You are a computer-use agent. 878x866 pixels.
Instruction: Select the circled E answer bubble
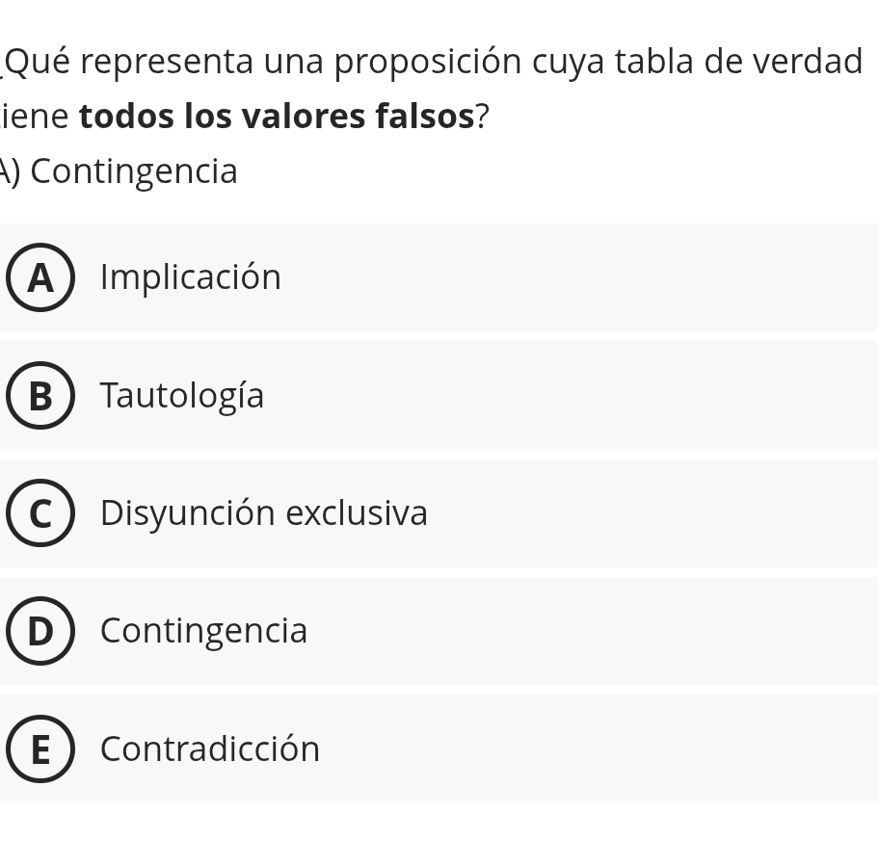coord(40,749)
